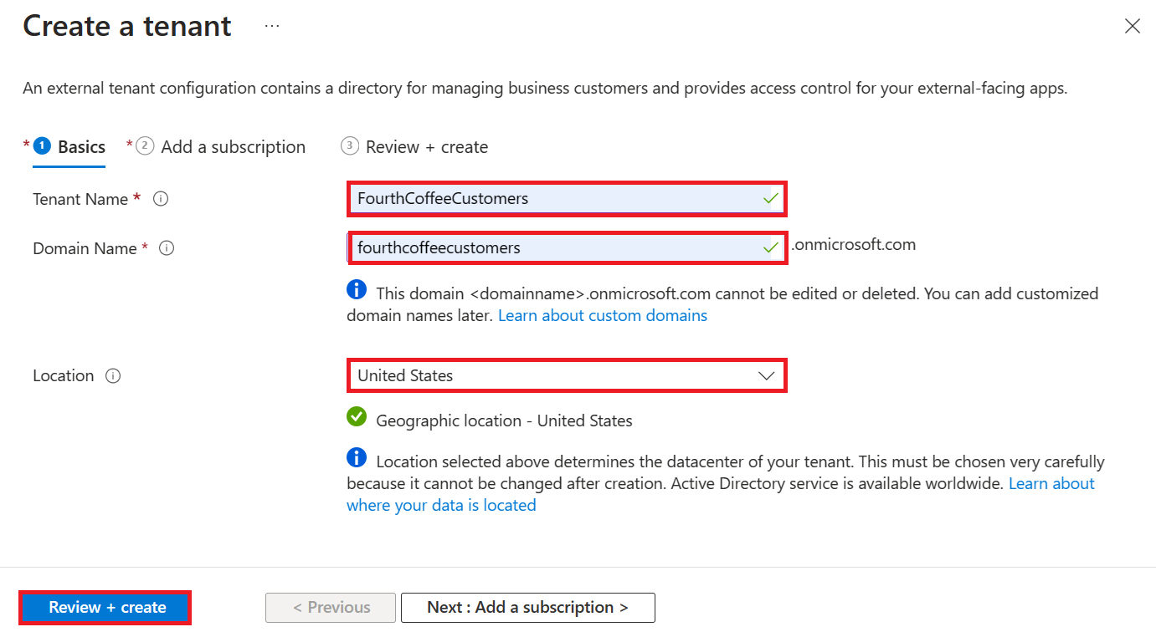Switch to the Basics tab
The image size is (1156, 632).
click(x=81, y=146)
